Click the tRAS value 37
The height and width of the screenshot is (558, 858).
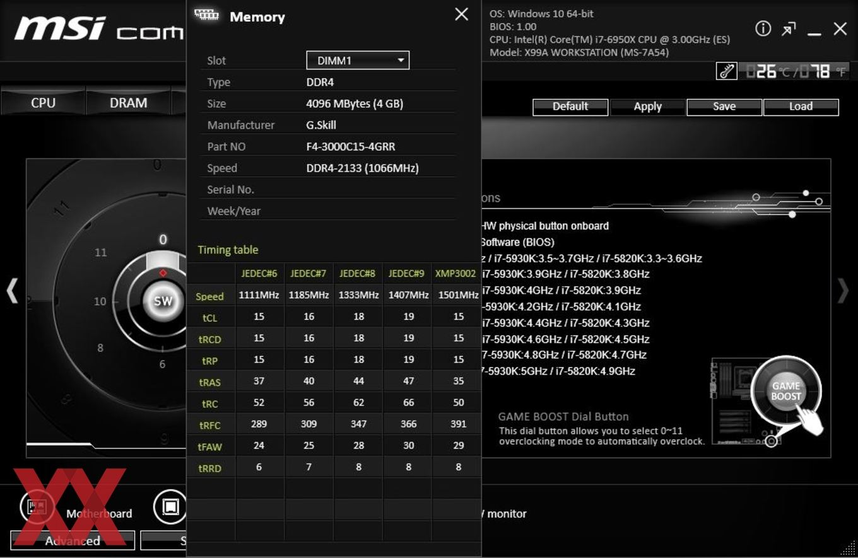coord(259,381)
